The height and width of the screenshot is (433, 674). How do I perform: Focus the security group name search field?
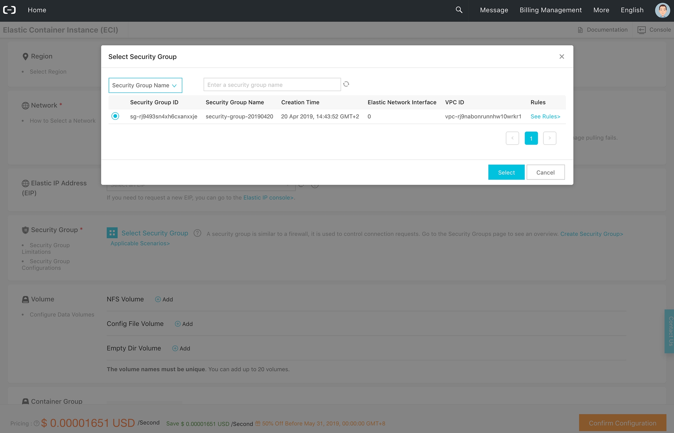click(272, 85)
